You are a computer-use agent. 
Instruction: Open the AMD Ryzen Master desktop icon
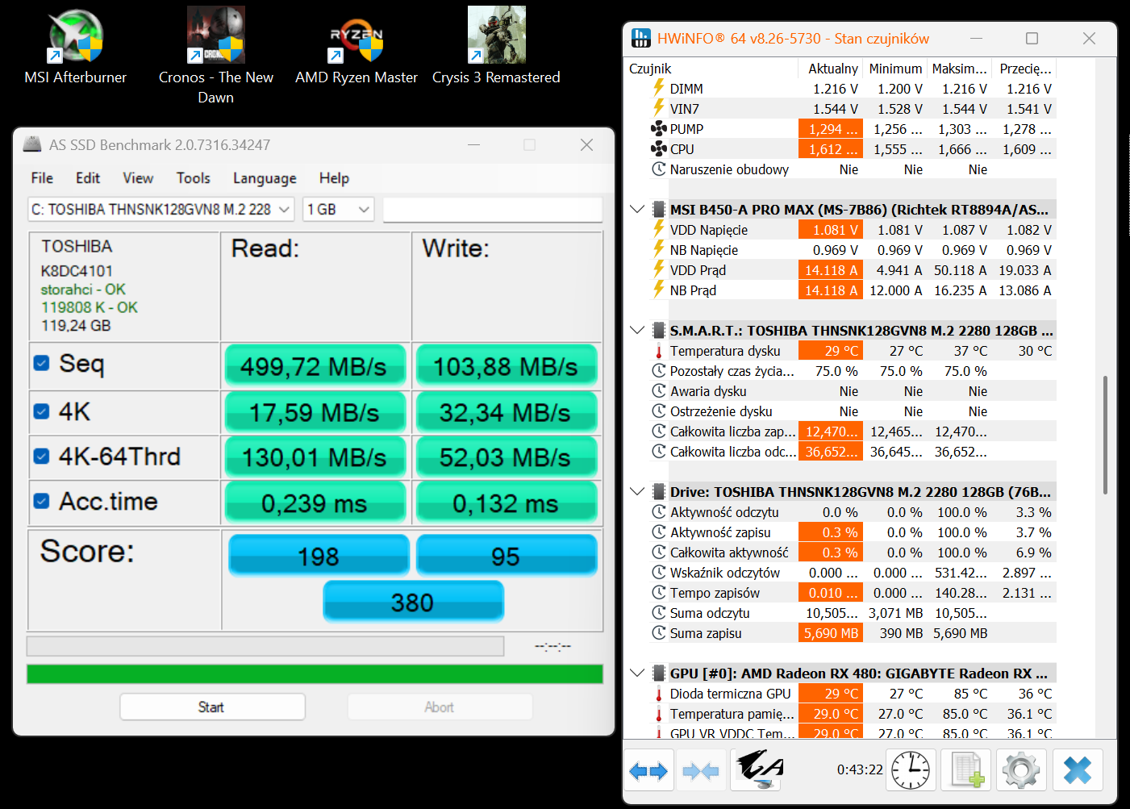[x=356, y=47]
